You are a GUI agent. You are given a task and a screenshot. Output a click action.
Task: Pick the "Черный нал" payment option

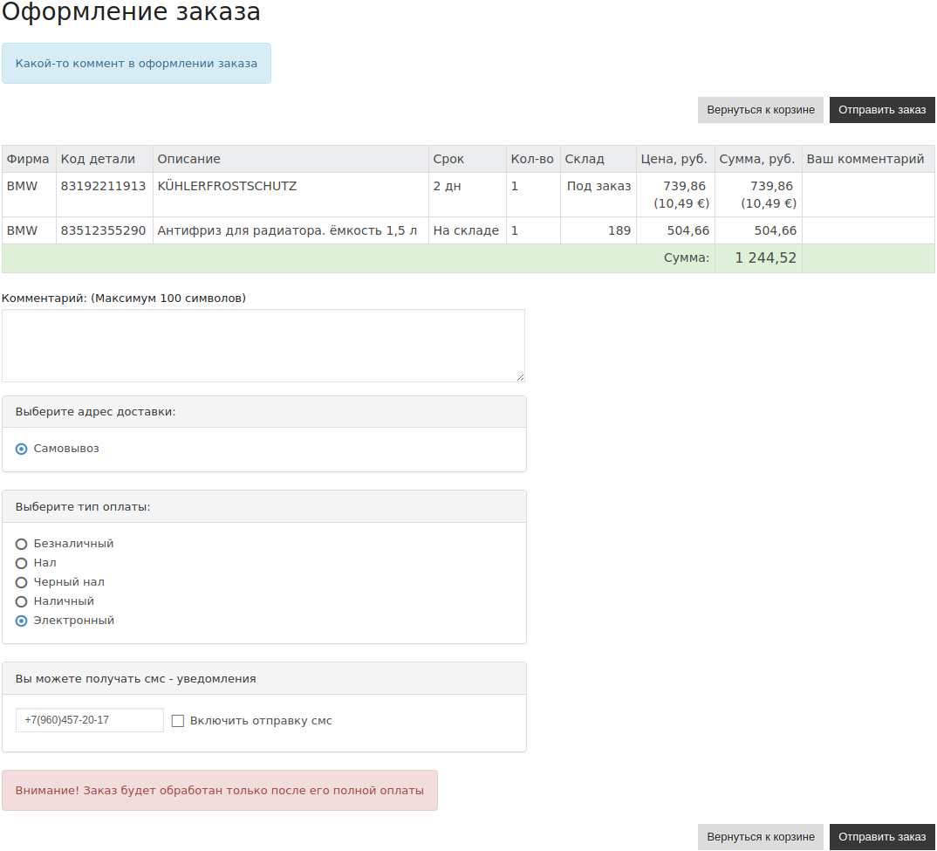22,582
